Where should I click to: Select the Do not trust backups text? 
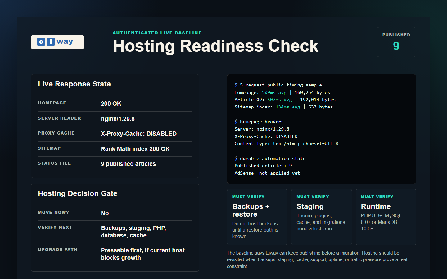coord(255,230)
